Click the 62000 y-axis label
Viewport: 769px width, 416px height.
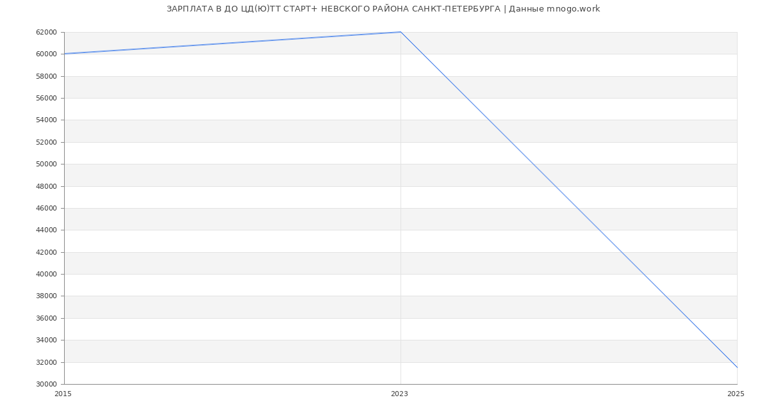[x=46, y=32]
